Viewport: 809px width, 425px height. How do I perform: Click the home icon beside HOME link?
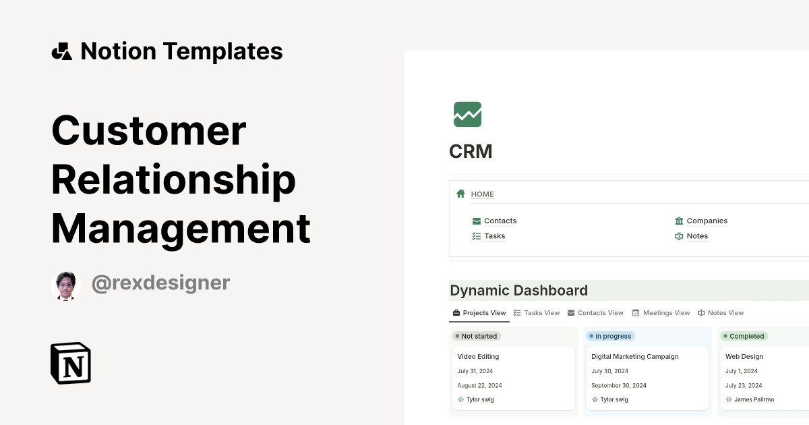460,193
